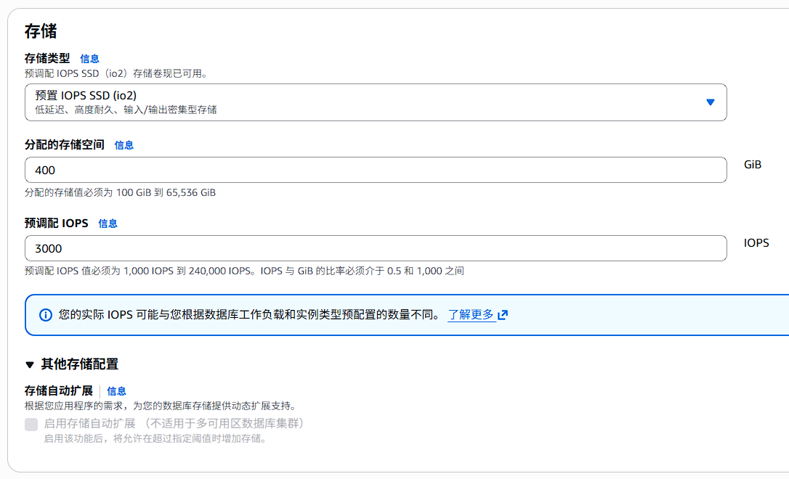Focus the allocated storage field showing 400

[x=375, y=170]
